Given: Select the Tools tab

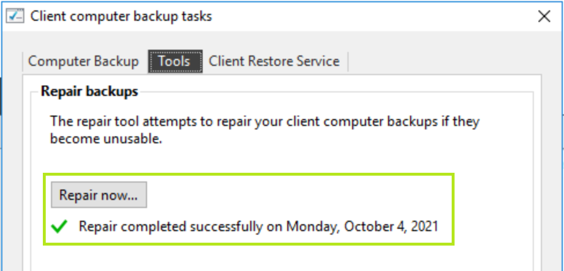Looking at the screenshot, I should [174, 61].
